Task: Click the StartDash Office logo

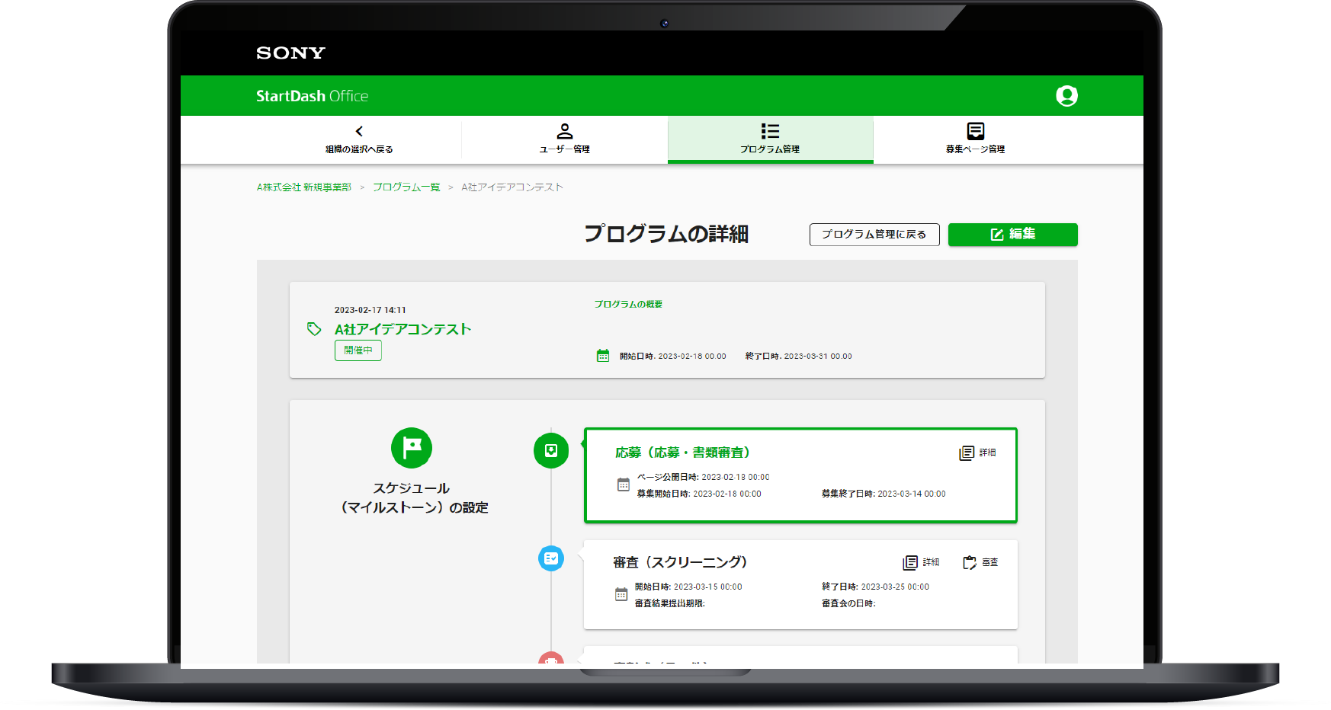Action: click(x=312, y=96)
